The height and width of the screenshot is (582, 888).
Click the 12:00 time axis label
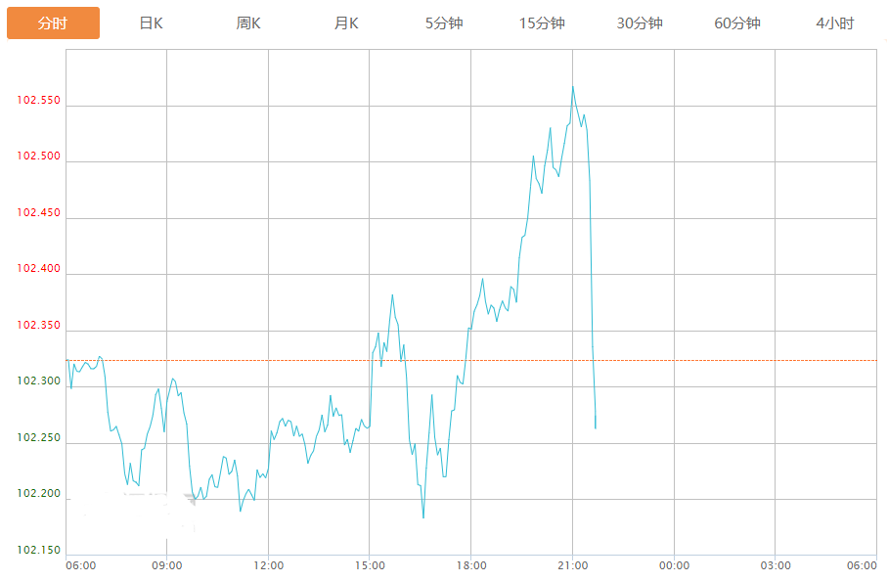point(268,565)
